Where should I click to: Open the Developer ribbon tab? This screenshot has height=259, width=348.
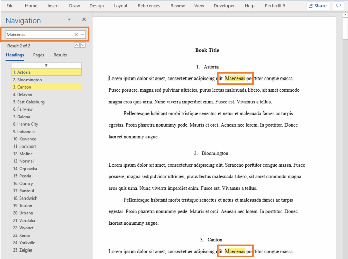click(224, 6)
